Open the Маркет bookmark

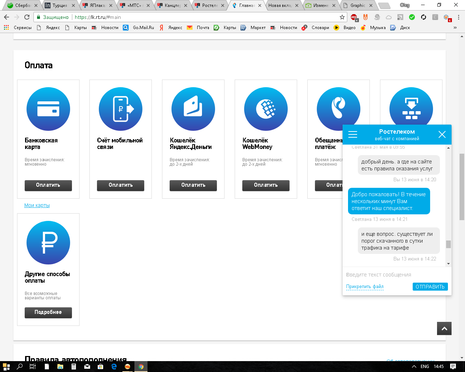(x=253, y=28)
